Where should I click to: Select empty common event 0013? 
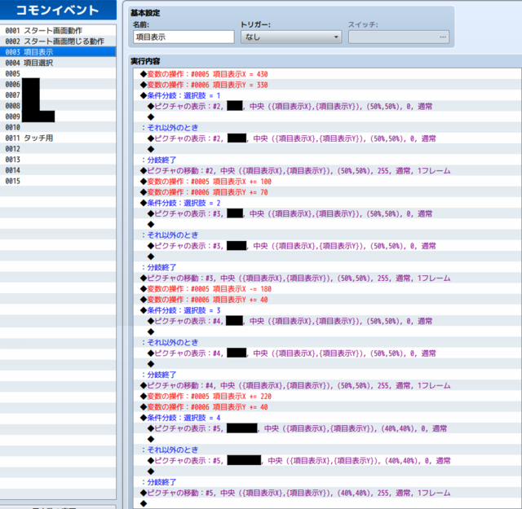point(58,160)
